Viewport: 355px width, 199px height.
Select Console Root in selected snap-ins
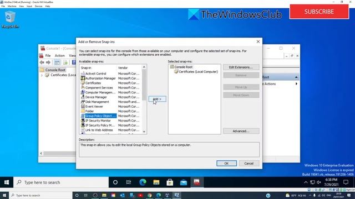click(x=181, y=67)
